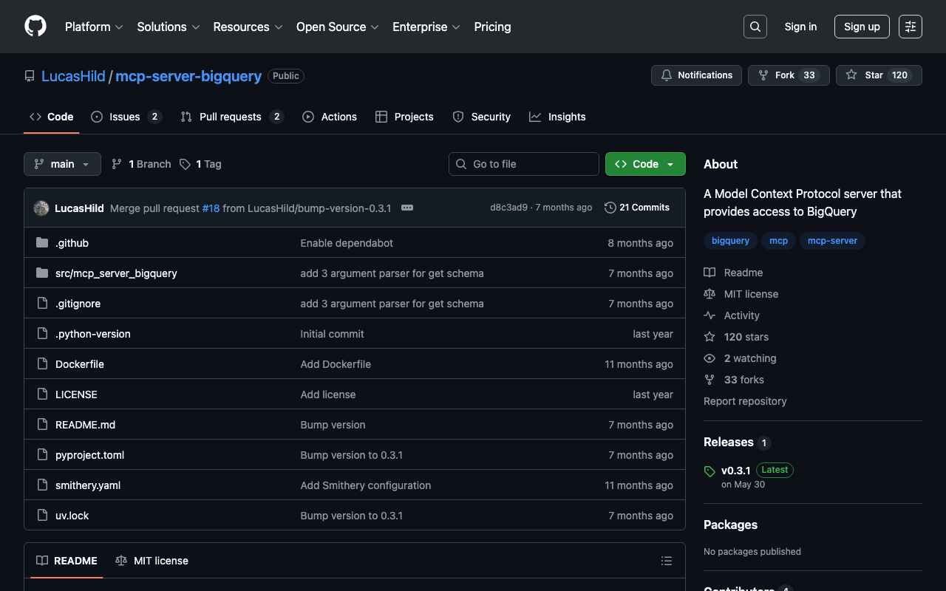Screen dimensions: 946x591
Task: Expand the commit message ellipsis
Action: point(406,208)
